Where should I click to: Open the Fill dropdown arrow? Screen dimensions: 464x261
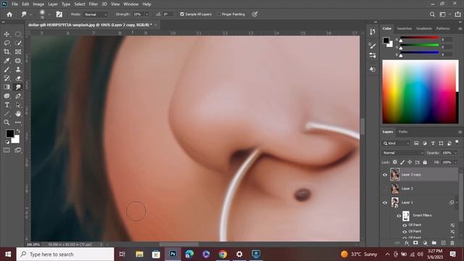coord(455,162)
